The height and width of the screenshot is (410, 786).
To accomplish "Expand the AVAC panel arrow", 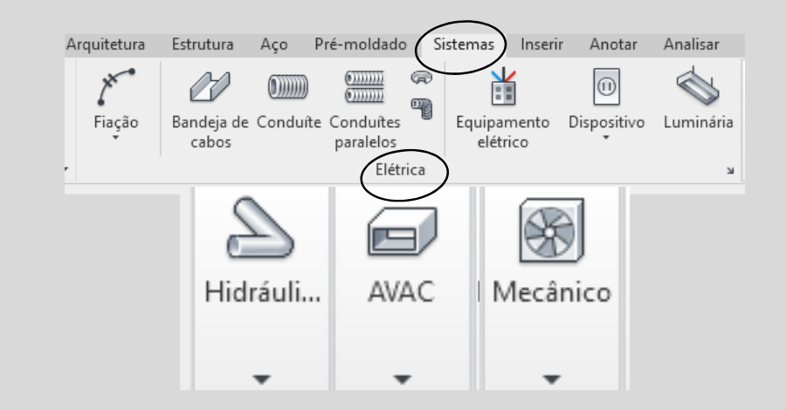I will coord(402,379).
